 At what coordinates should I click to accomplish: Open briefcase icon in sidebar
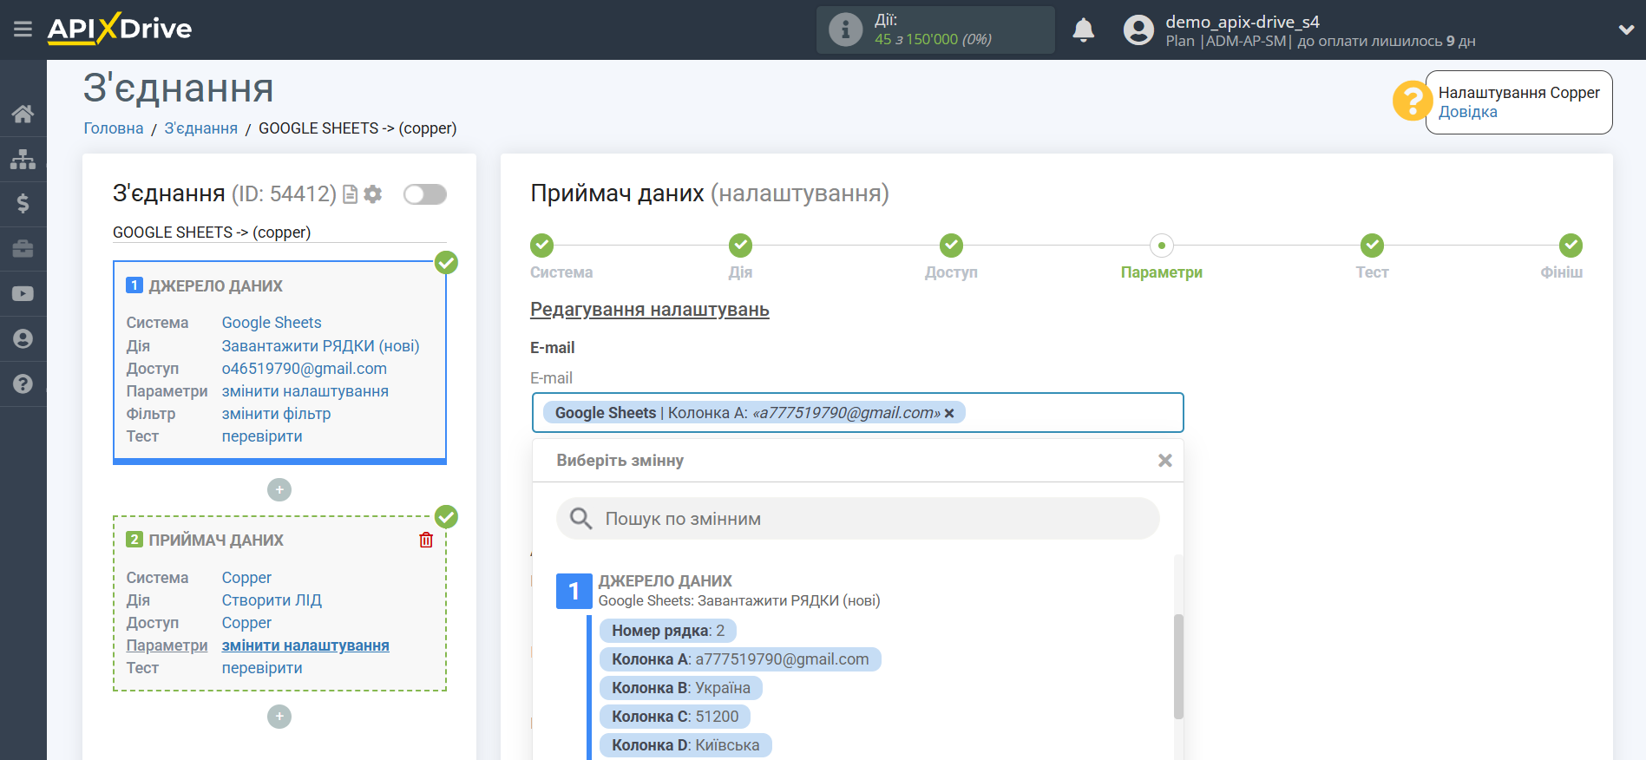pyautogui.click(x=23, y=249)
